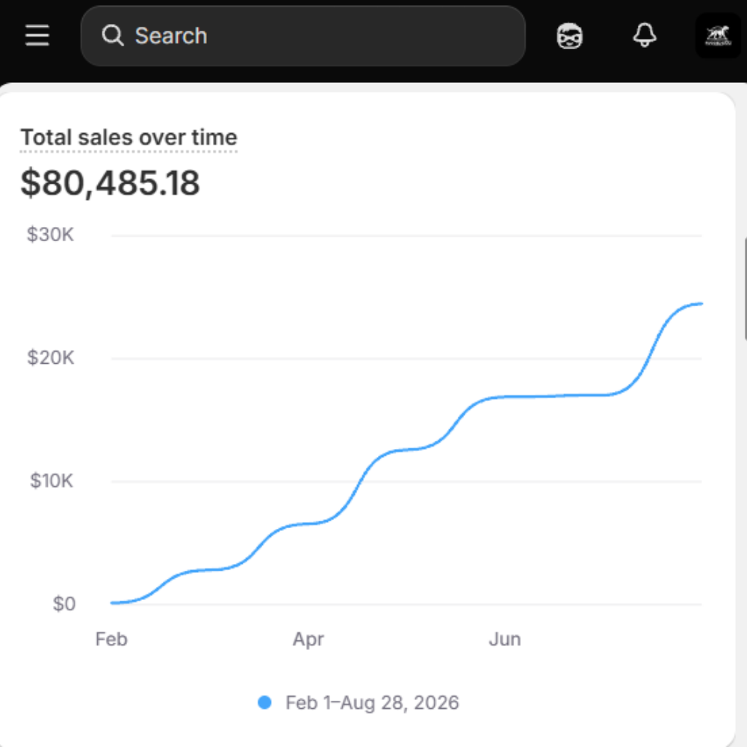The image size is (747, 747).
Task: Click the blue sales line in chart
Action: (406, 450)
